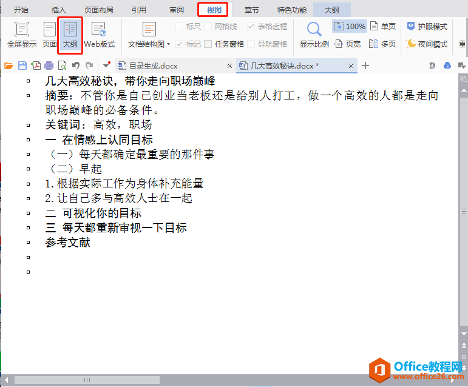Click the cloud sync icon

(x=447, y=66)
